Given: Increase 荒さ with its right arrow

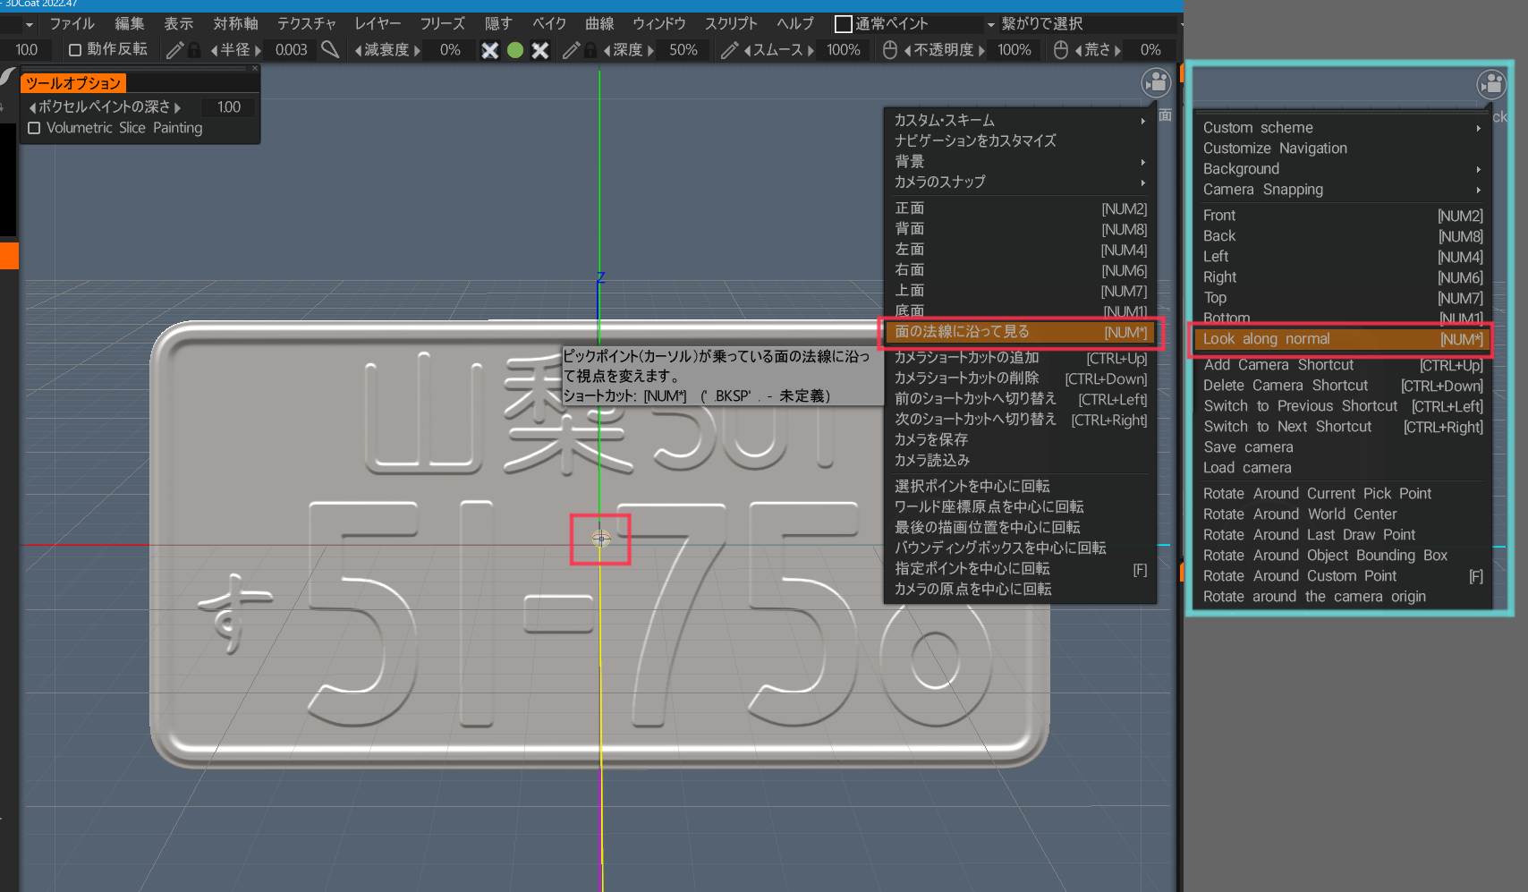Looking at the screenshot, I should (1117, 50).
